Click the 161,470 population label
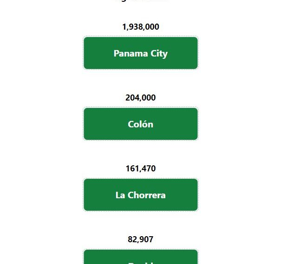The image size is (281, 264). (x=141, y=169)
